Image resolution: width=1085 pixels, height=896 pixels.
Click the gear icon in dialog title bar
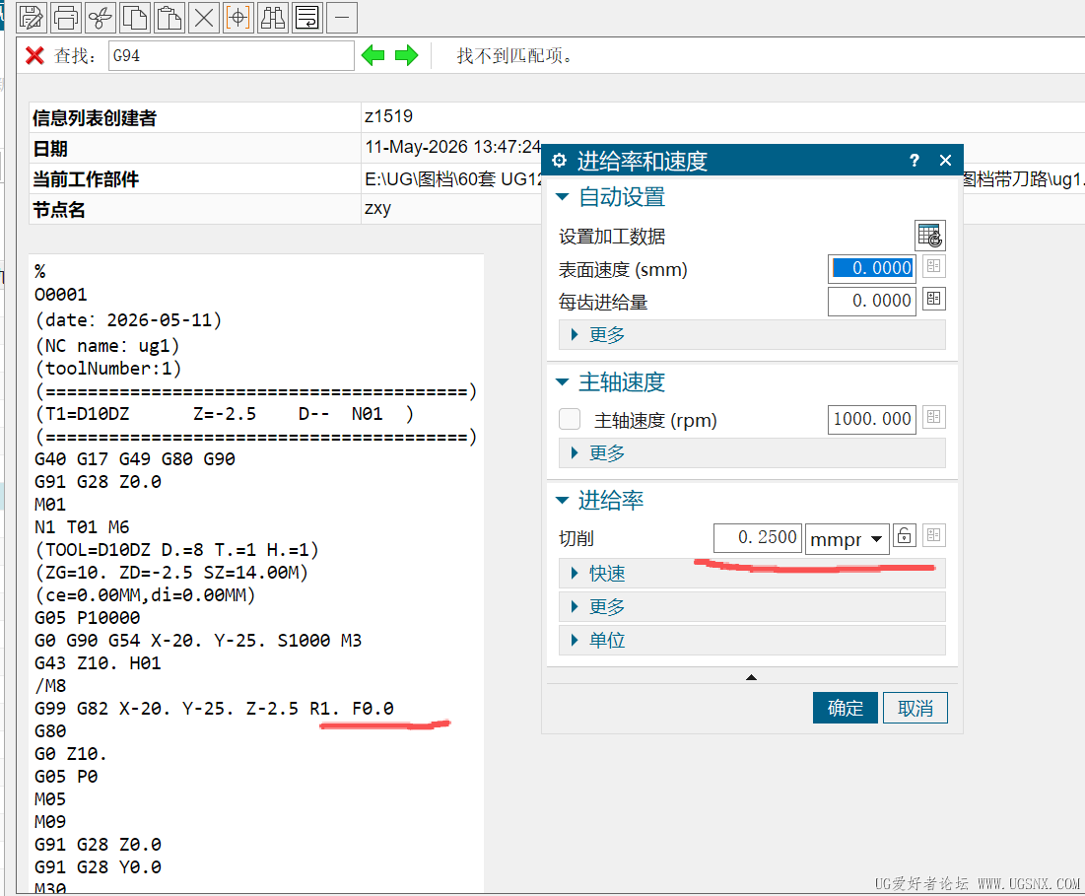click(x=559, y=161)
